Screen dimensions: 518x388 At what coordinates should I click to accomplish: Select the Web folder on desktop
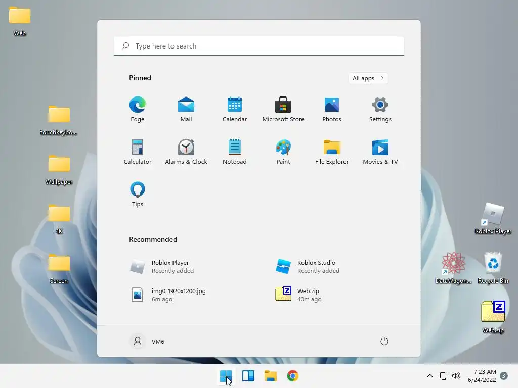[20, 21]
